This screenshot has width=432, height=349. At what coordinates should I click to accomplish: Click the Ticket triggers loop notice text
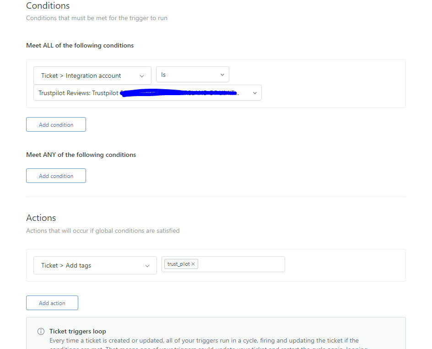click(77, 331)
